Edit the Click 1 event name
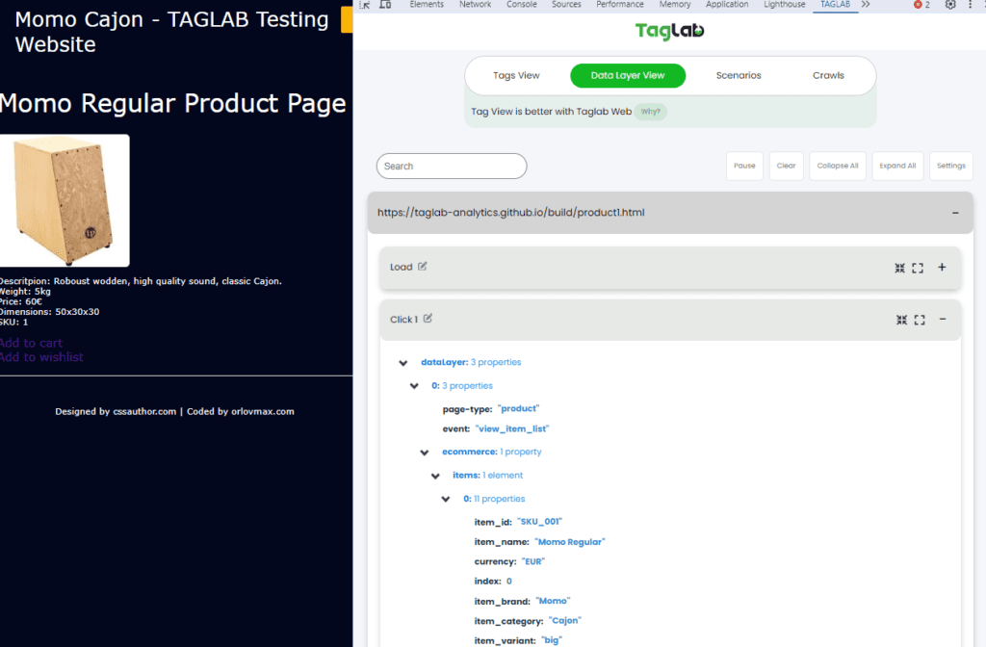This screenshot has width=986, height=647. coord(428,318)
